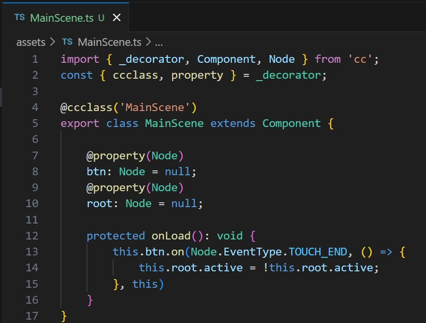Screen dimensions: 426x323
Task: Click the 'const' keyword on line 2
Action: pyautogui.click(x=76, y=75)
